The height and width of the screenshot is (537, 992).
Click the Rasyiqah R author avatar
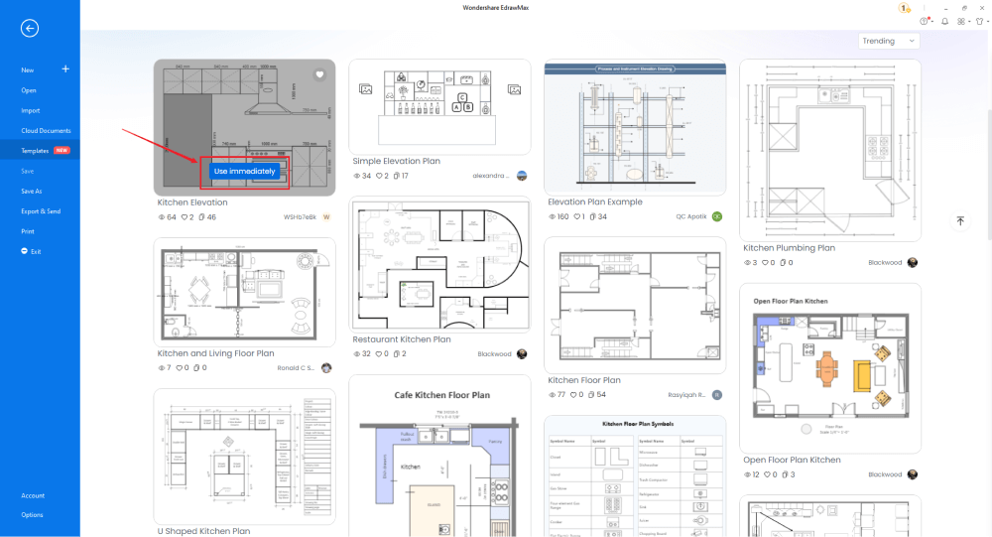pyautogui.click(x=717, y=394)
